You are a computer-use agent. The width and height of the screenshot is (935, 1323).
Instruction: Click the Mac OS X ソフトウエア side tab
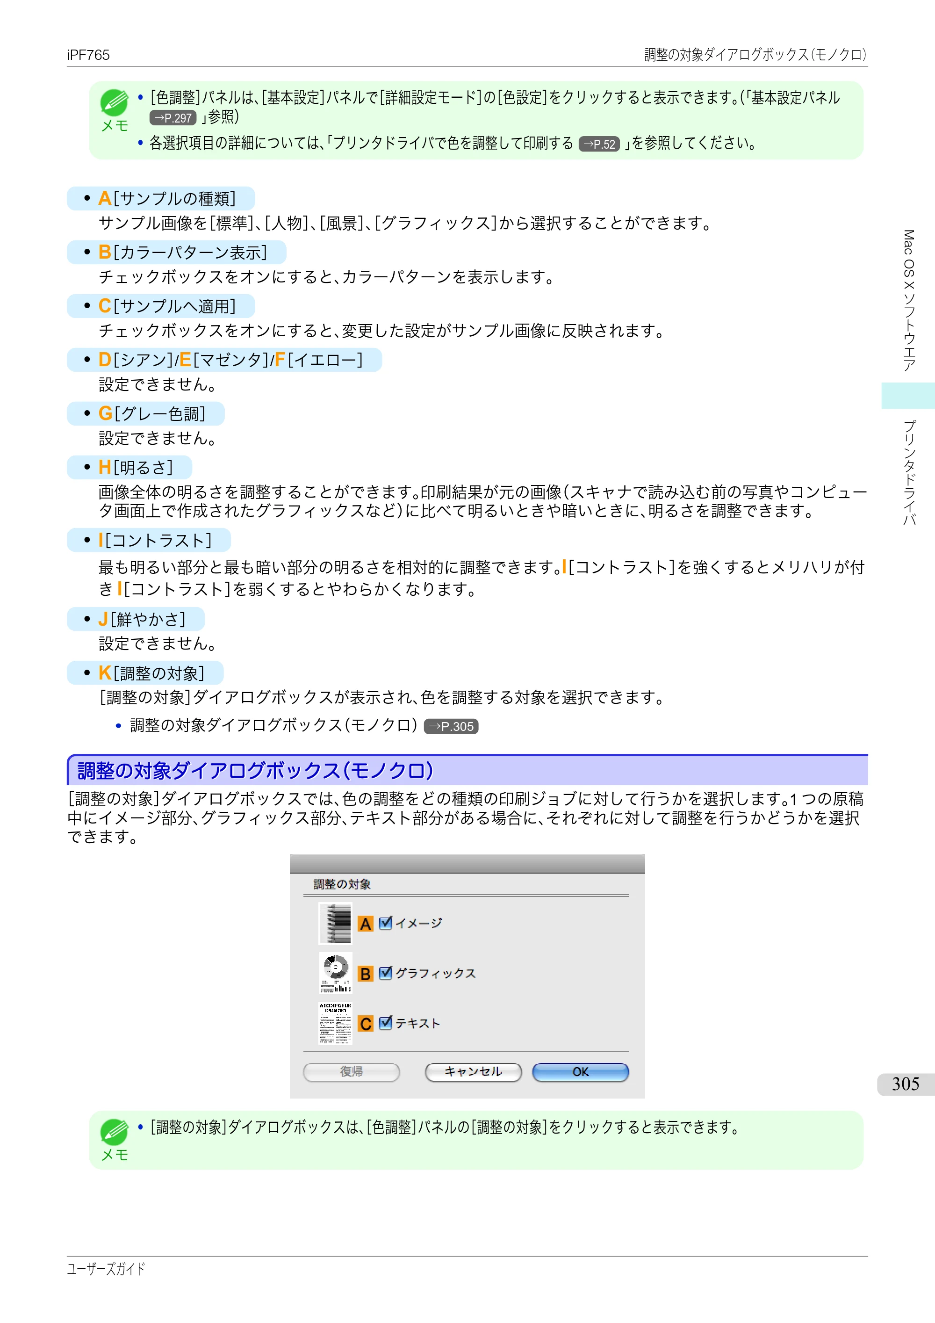pos(908,300)
